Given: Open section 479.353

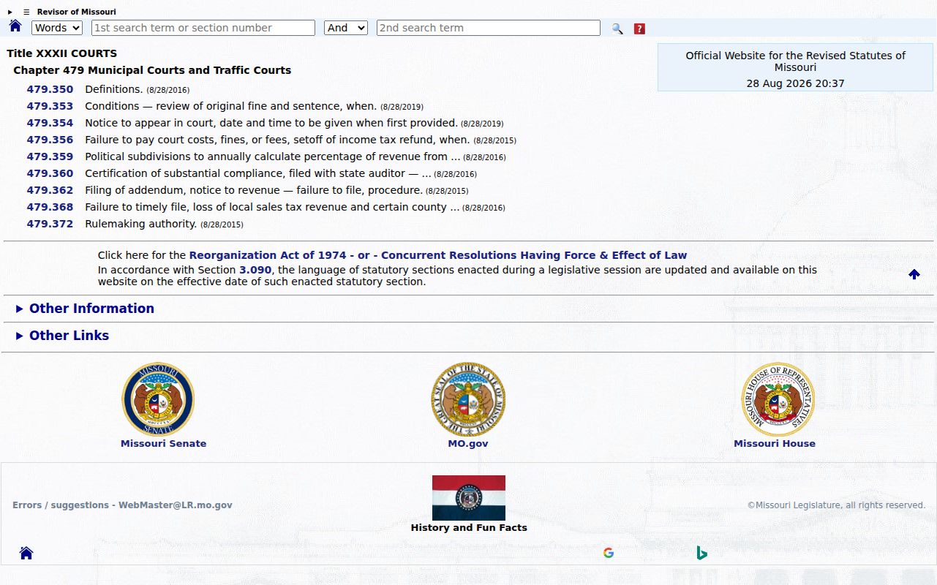Looking at the screenshot, I should [x=50, y=106].
